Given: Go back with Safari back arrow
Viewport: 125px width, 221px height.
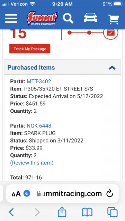Looking at the screenshot, I should (11, 212).
